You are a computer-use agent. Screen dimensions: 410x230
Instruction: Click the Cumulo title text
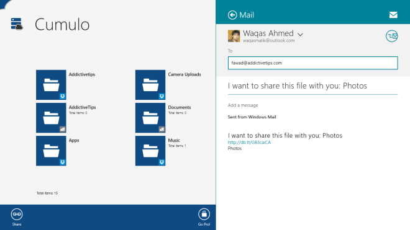click(x=62, y=25)
